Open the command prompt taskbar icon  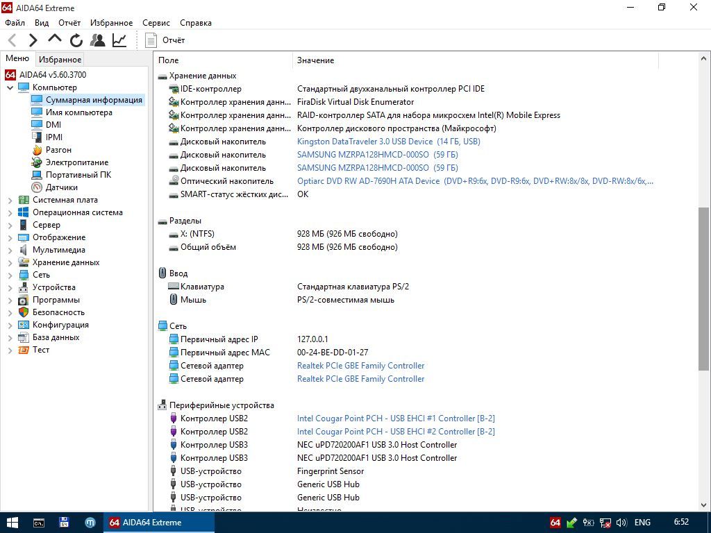(x=39, y=523)
